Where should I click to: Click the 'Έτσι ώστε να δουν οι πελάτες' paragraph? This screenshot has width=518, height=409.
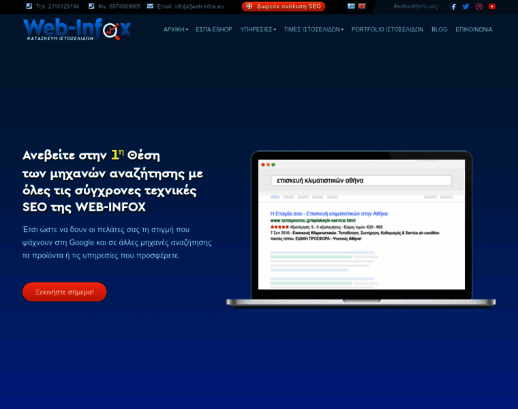pyautogui.click(x=117, y=242)
